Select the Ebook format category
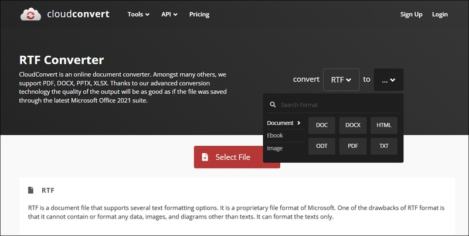 click(286, 136)
